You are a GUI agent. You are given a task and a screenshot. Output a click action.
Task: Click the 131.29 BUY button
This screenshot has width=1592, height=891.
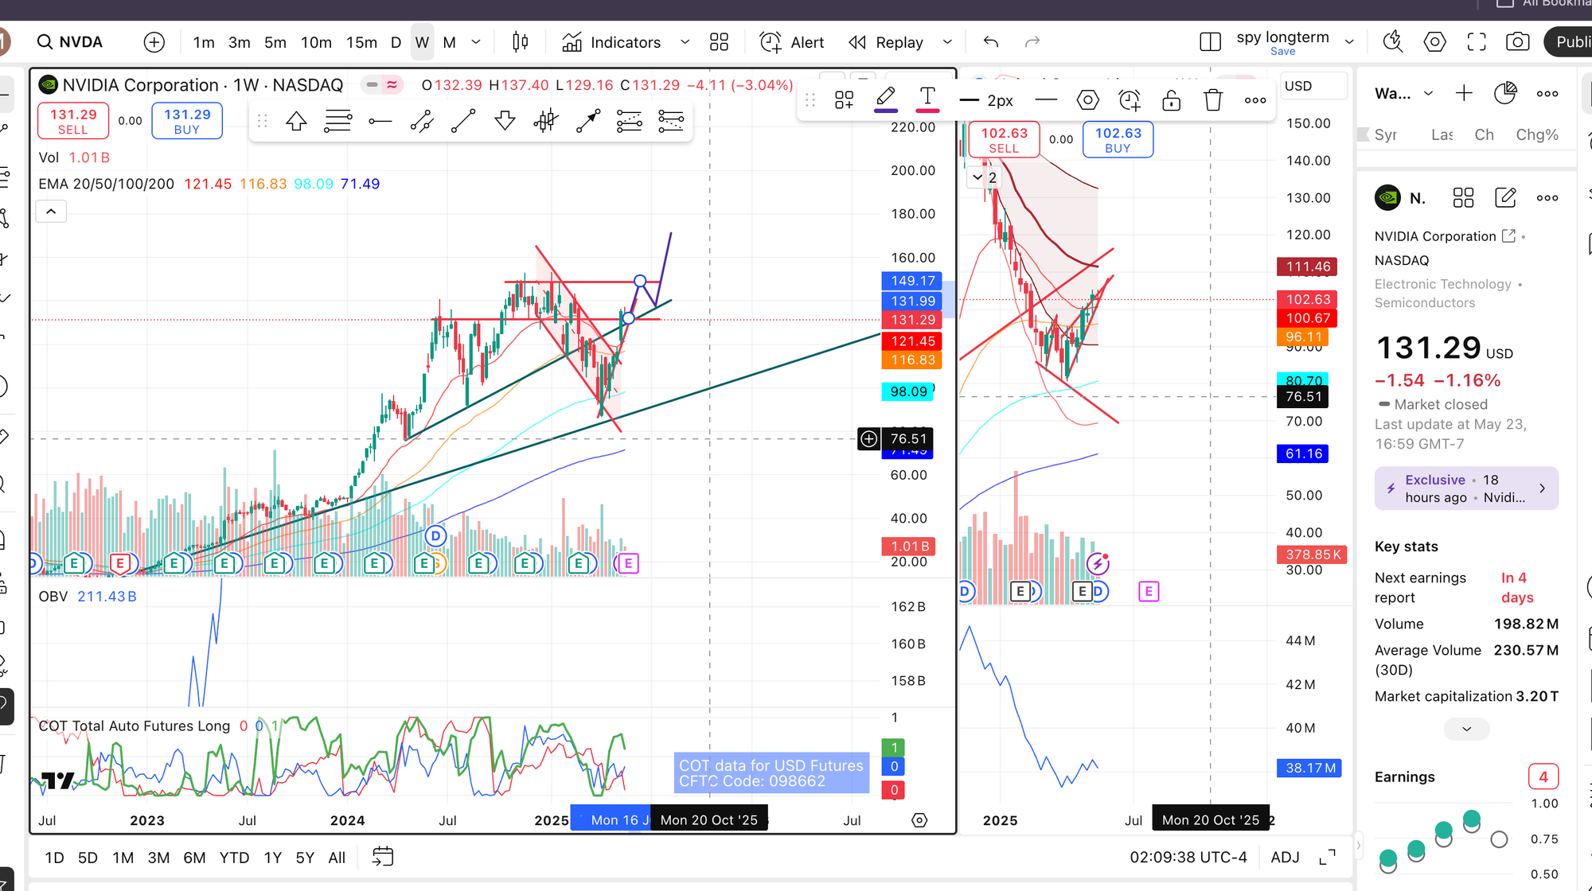(187, 121)
